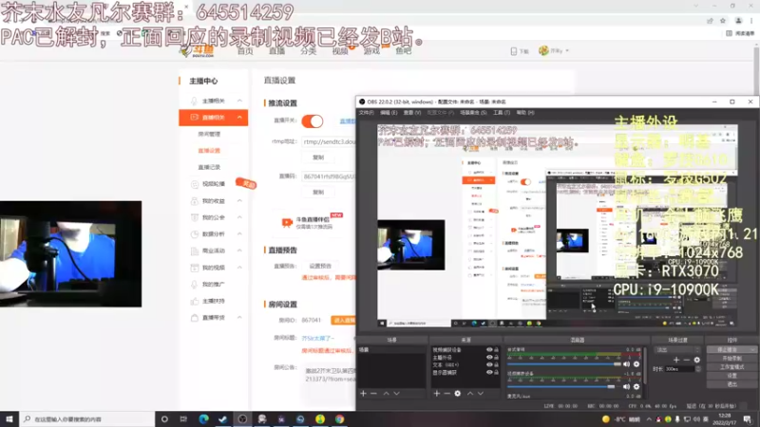The width and height of the screenshot is (760, 427).
Task: Open settings gear of first mixer channel
Action: point(636,364)
